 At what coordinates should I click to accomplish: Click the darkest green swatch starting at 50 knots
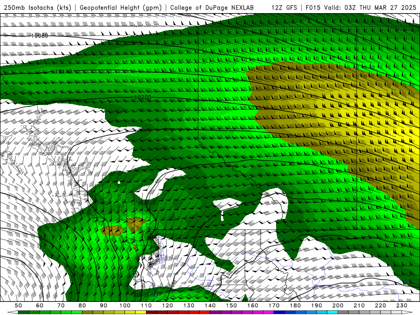(24, 312)
